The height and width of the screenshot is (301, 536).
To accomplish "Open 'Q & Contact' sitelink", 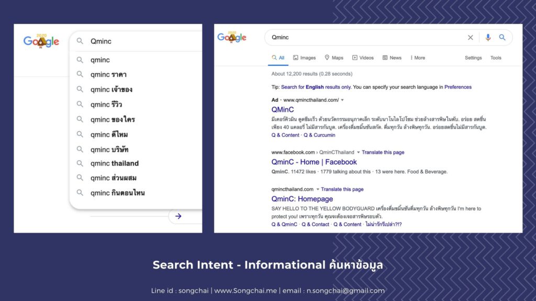I will click(315, 224).
